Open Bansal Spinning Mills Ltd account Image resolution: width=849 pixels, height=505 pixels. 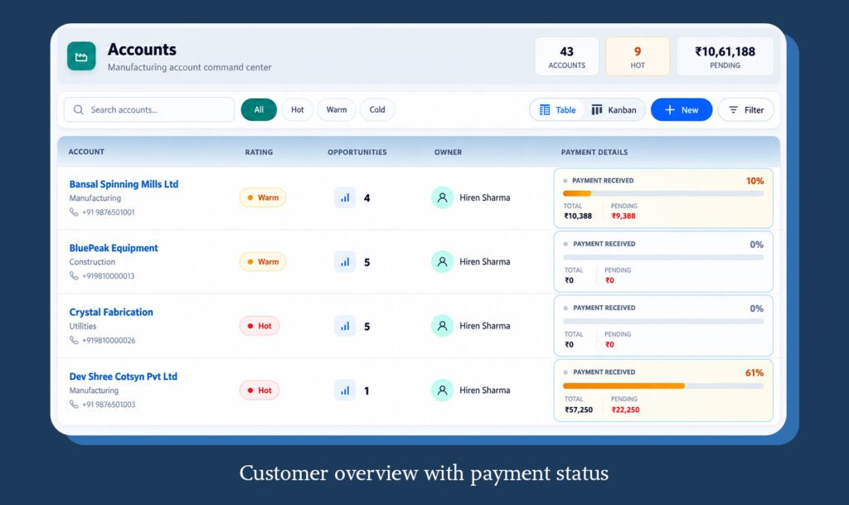point(124,184)
